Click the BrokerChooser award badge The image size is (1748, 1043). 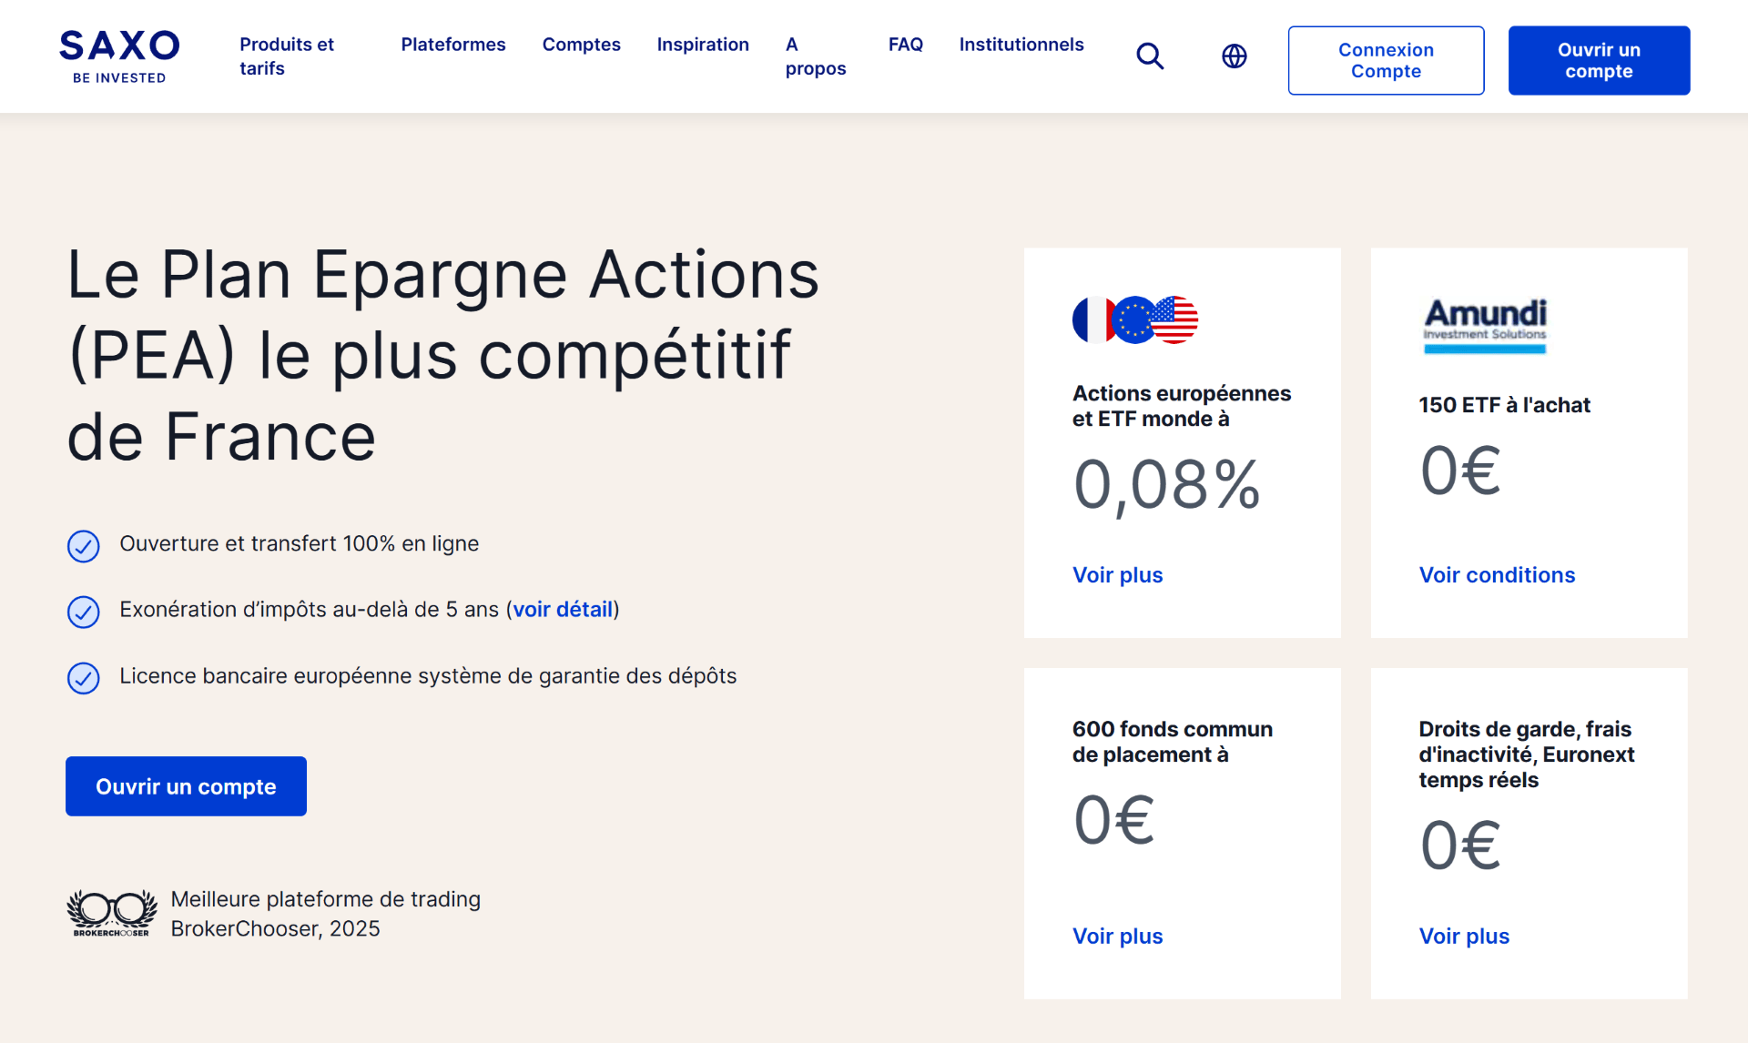(111, 913)
